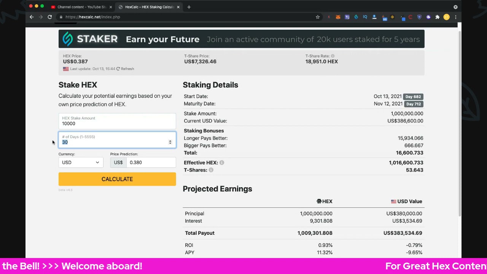Click the CALCULATE button

point(117,179)
